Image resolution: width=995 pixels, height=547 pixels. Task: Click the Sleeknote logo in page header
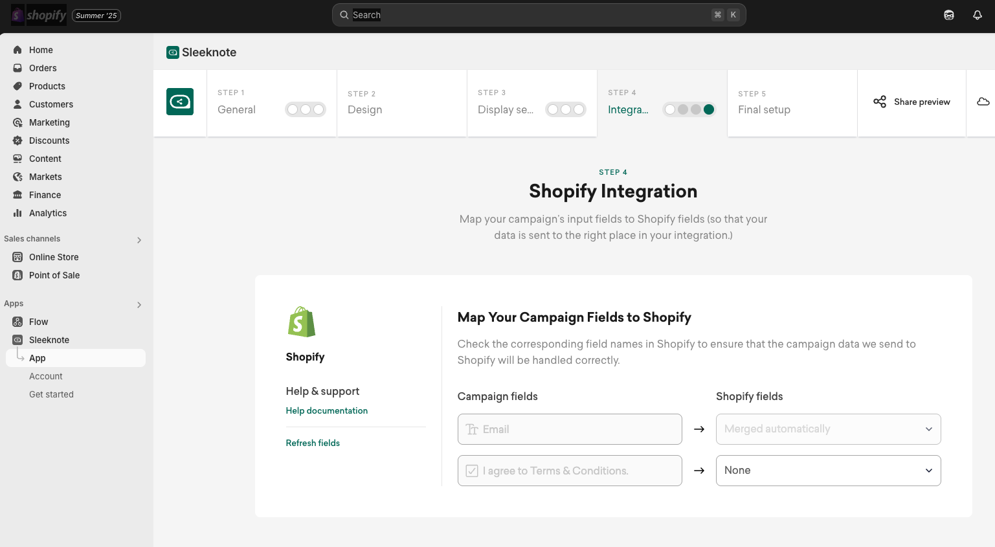pyautogui.click(x=173, y=52)
